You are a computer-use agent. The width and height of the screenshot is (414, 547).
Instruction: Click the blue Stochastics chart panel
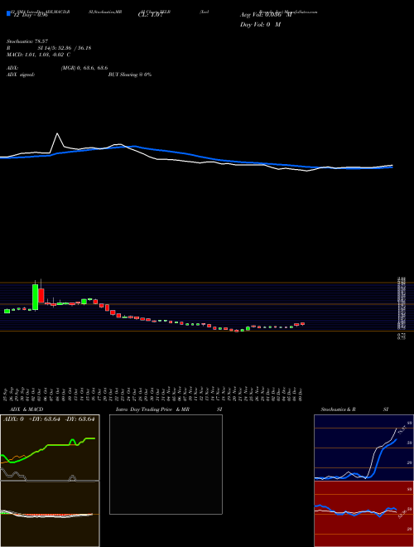[x=363, y=448]
